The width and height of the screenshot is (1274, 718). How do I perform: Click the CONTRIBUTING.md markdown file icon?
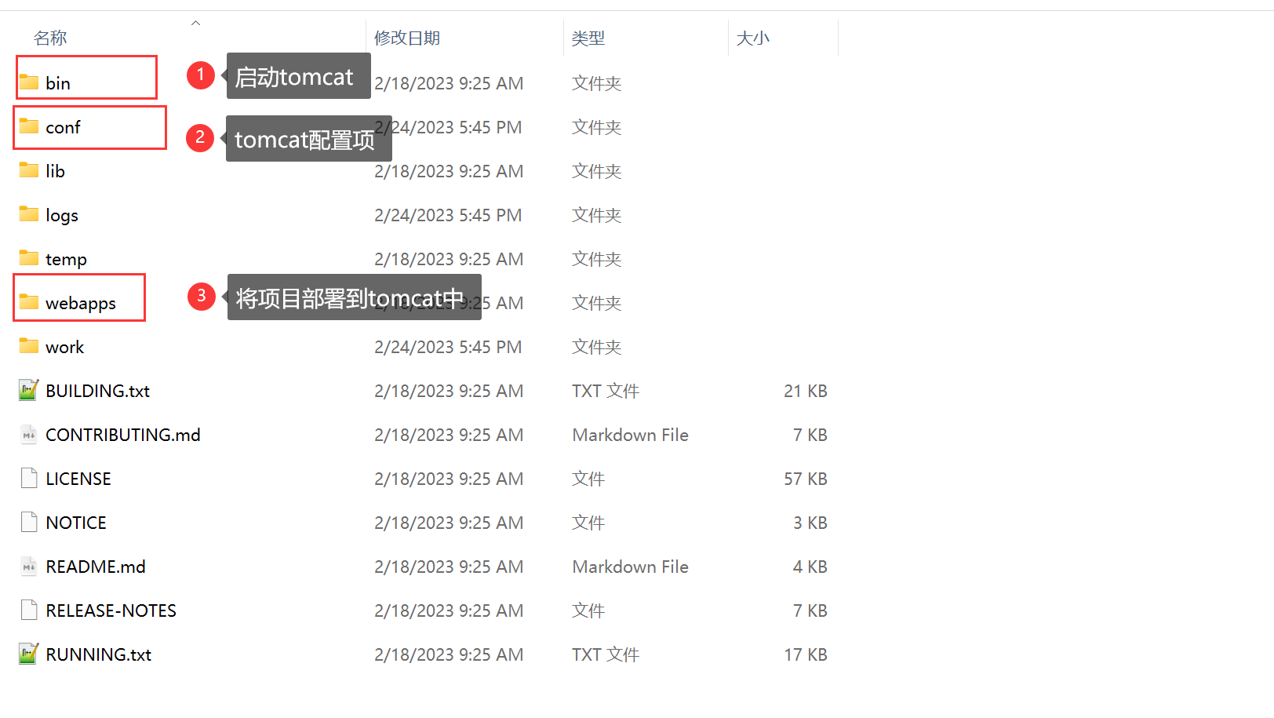coord(29,435)
